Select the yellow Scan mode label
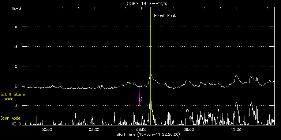 point(10,118)
